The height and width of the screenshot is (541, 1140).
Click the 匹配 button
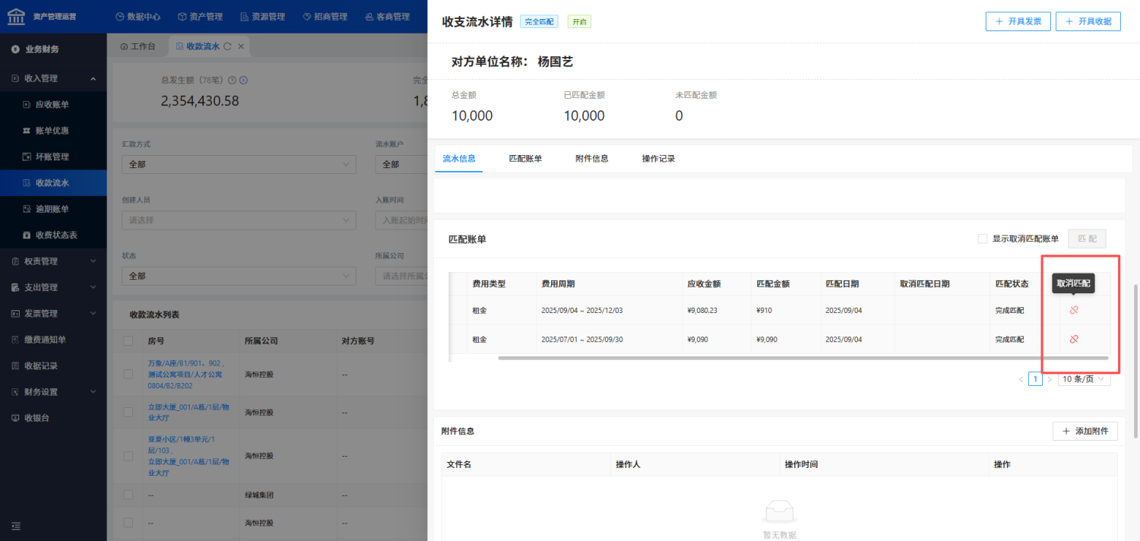[1087, 239]
